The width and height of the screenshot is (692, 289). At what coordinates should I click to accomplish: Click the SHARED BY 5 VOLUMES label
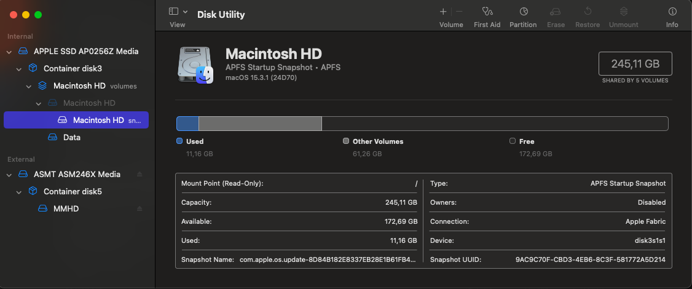[635, 81]
